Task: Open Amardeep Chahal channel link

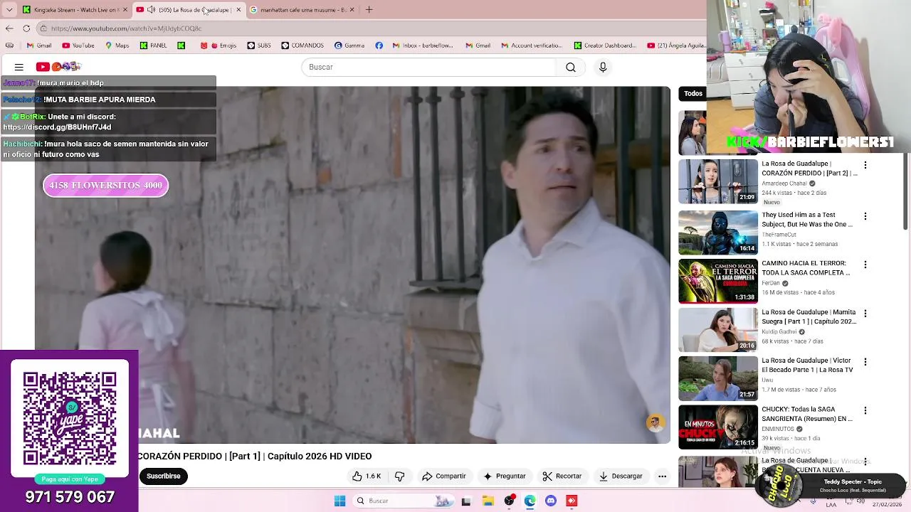Action: pyautogui.click(x=784, y=183)
